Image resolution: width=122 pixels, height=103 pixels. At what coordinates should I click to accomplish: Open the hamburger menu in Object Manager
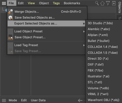4,3
